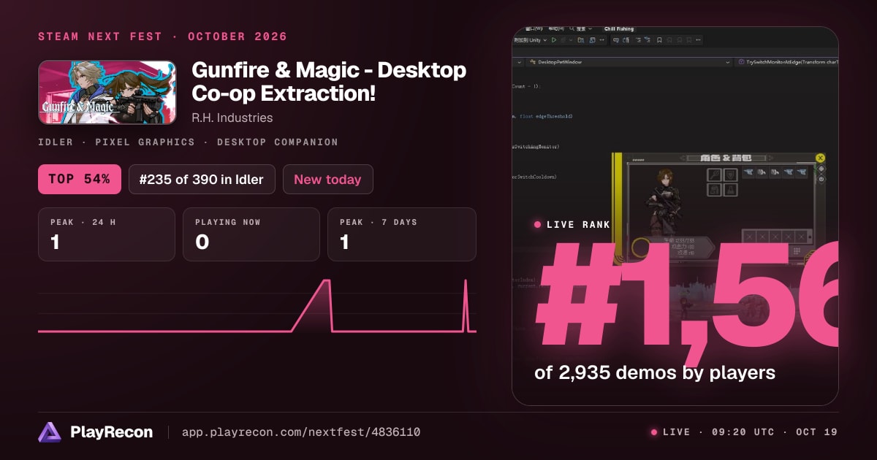
Task: Open the app.playrecon.com/nextfest/4836110 link
Action: pyautogui.click(x=301, y=432)
